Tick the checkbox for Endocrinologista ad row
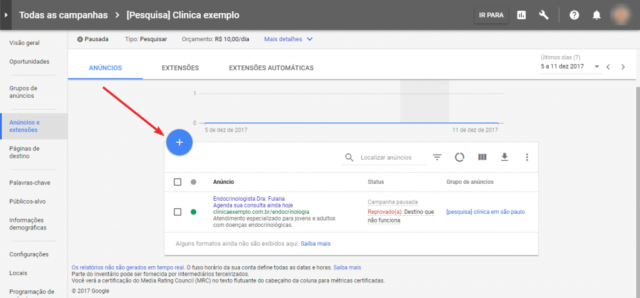 177,212
